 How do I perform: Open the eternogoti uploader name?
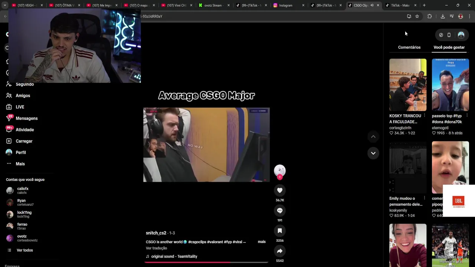(440, 128)
